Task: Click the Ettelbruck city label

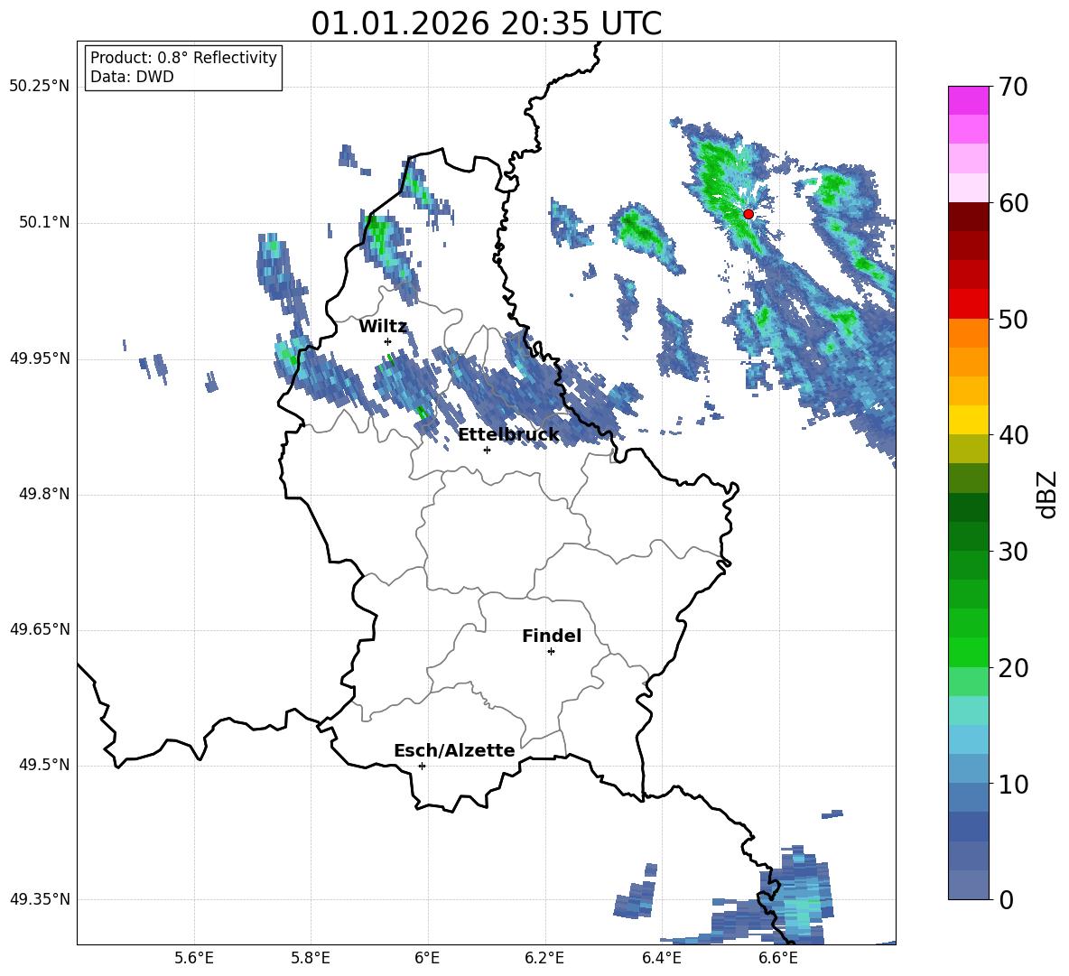Action: [508, 434]
